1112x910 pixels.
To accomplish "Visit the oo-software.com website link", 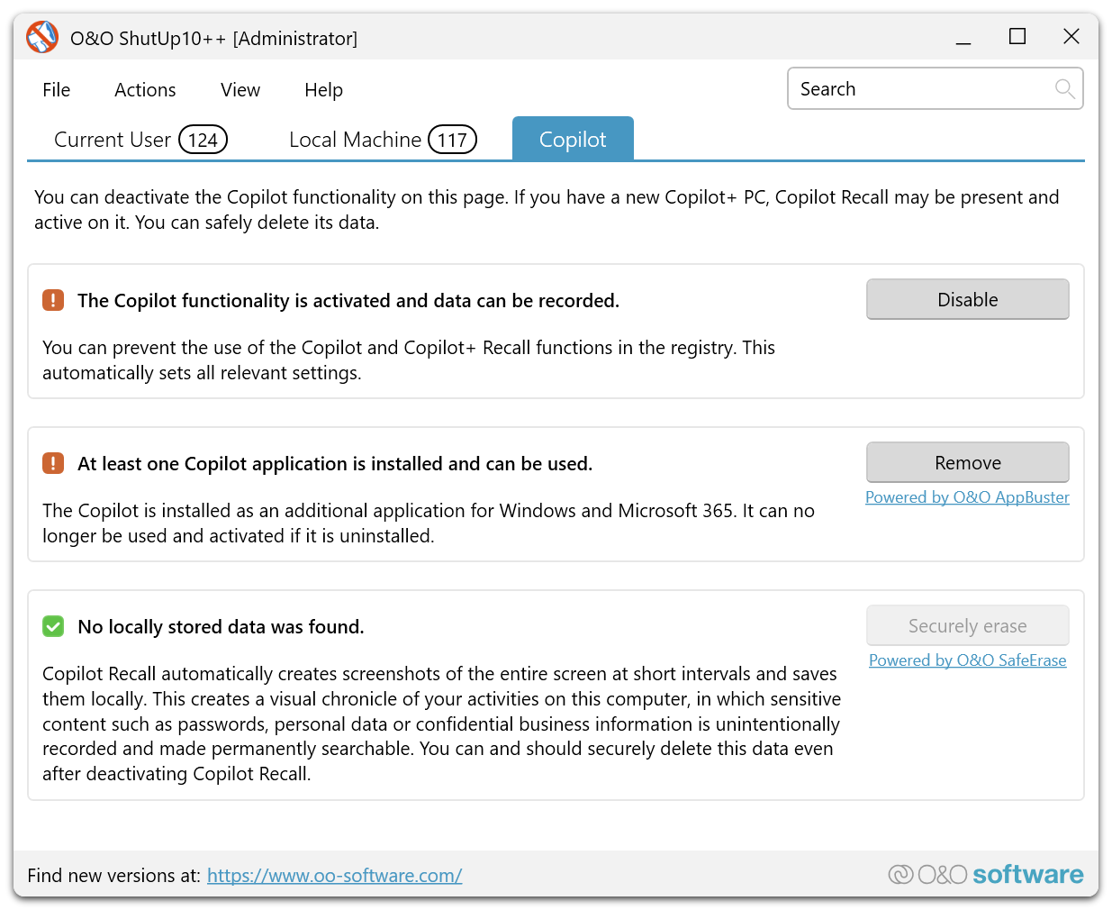I will [x=334, y=875].
